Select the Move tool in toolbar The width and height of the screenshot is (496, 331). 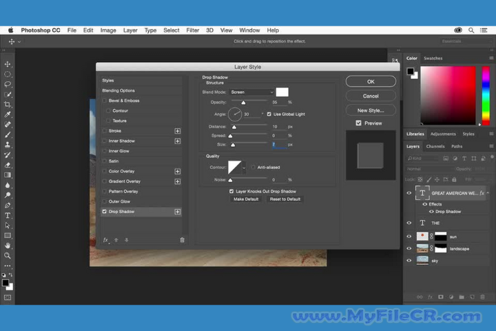click(8, 64)
